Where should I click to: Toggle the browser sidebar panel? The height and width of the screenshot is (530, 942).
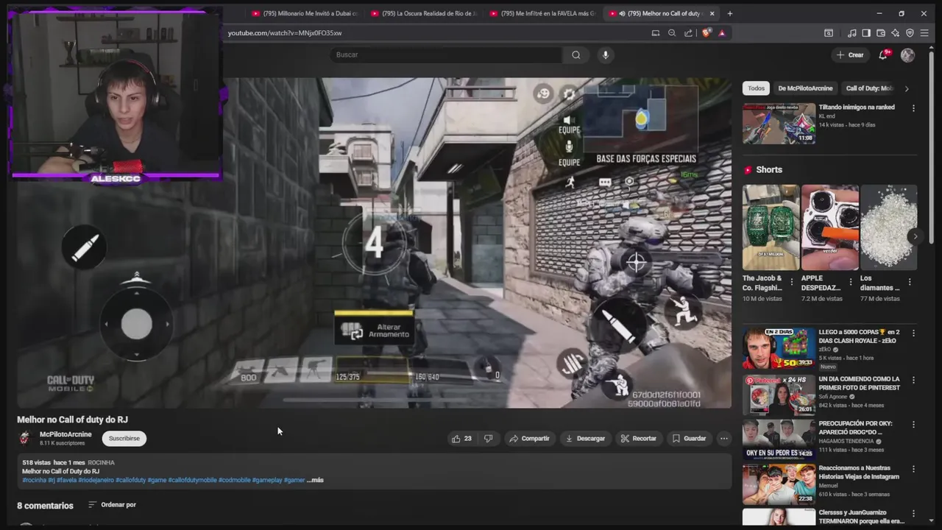point(866,33)
